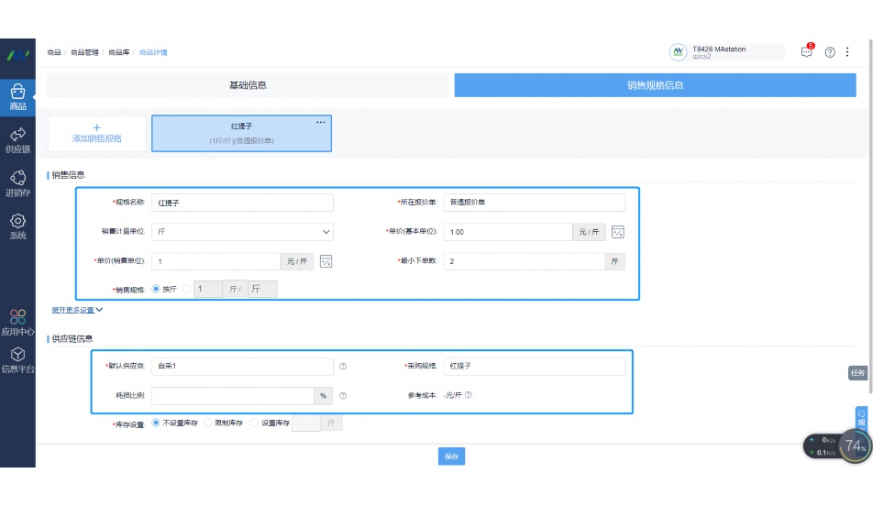This screenshot has height=506, width=873.
Task: Switch to 销售规格信息 tab
Action: [655, 85]
